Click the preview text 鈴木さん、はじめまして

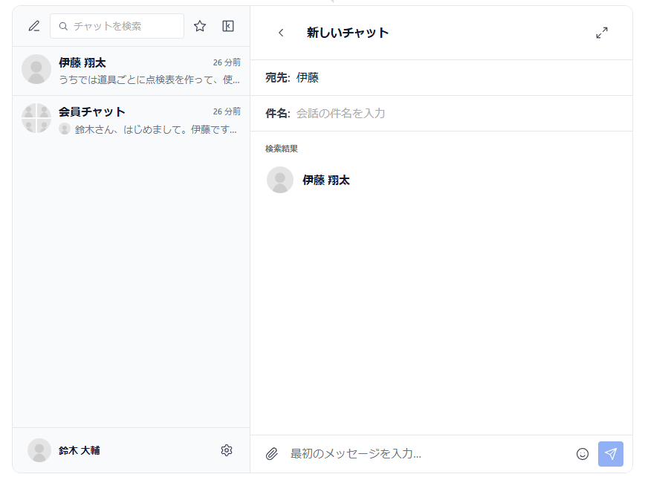pyautogui.click(x=156, y=129)
